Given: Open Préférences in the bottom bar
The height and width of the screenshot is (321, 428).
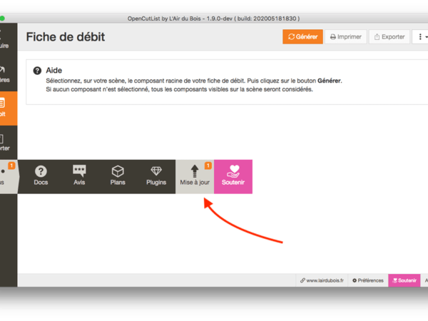Looking at the screenshot, I should tap(367, 280).
